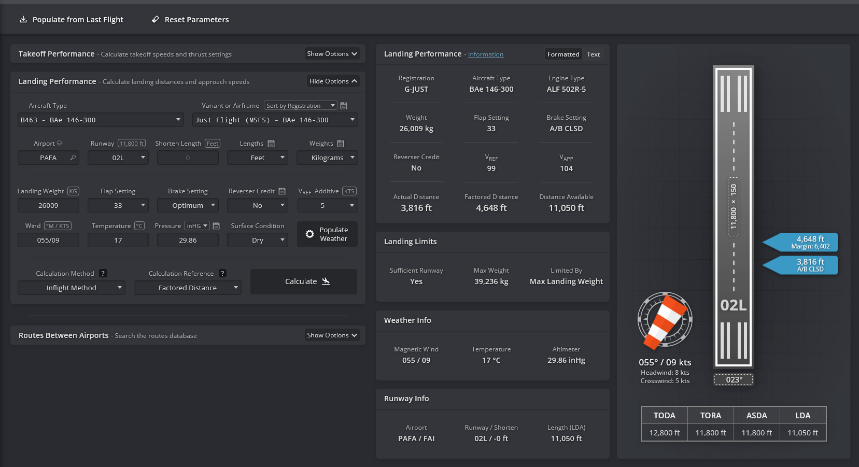Click the °M / KTS badge beside Wind

click(x=58, y=226)
